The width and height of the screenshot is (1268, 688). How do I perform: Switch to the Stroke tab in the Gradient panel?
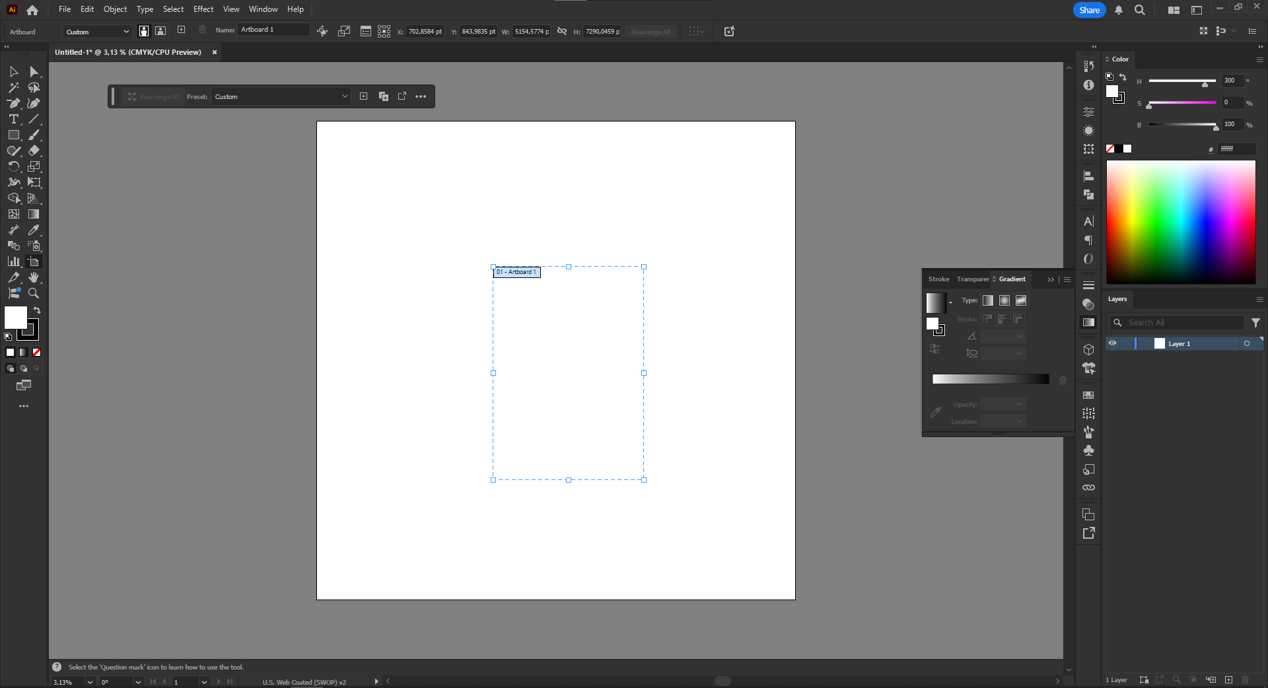pos(938,279)
